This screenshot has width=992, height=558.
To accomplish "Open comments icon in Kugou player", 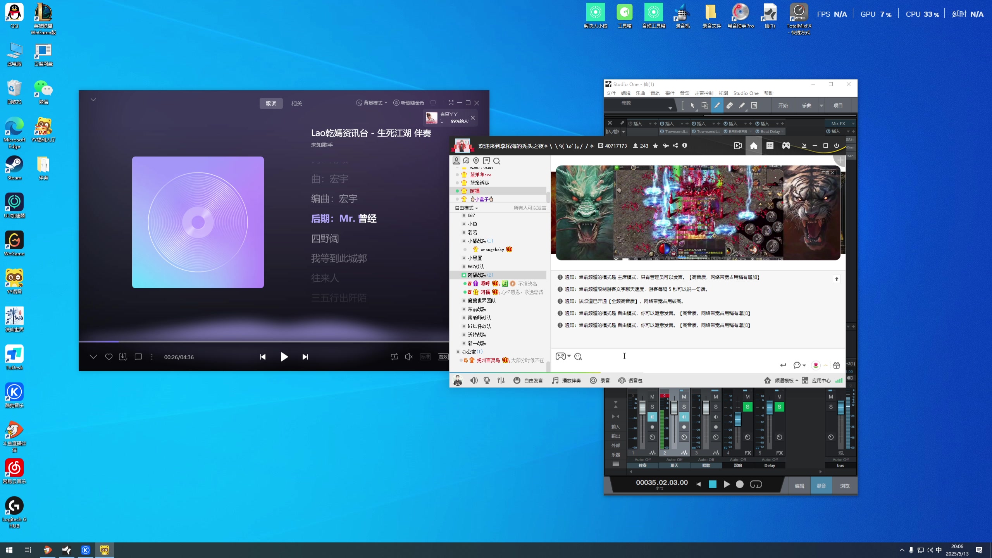I will tap(138, 357).
